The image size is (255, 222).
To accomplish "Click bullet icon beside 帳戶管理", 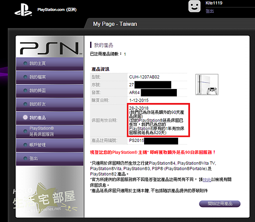I will coord(25,144).
